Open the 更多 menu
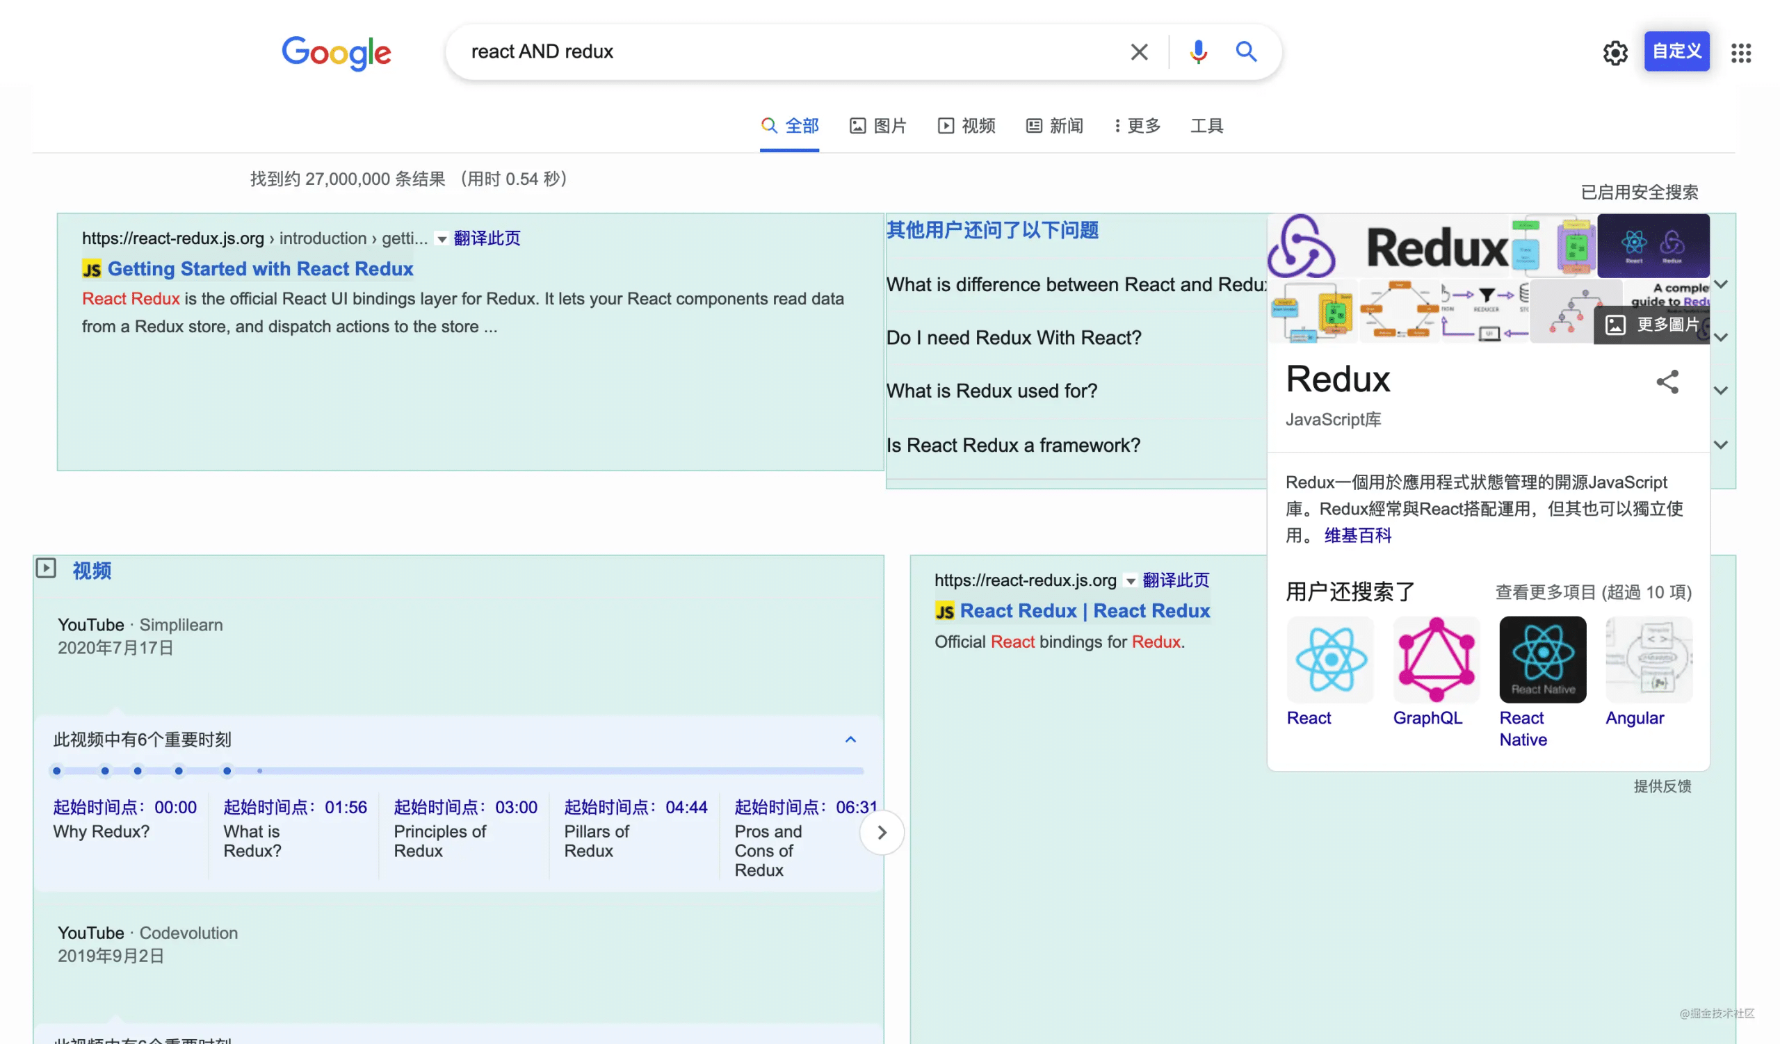The height and width of the screenshot is (1044, 1780). (1138, 126)
